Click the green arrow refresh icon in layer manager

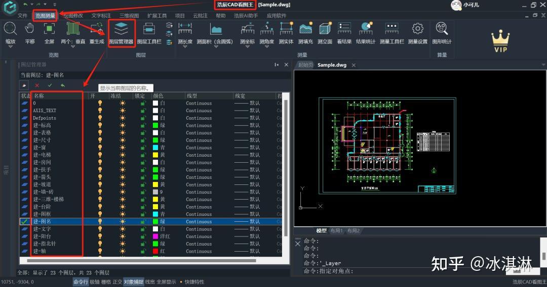click(x=63, y=85)
